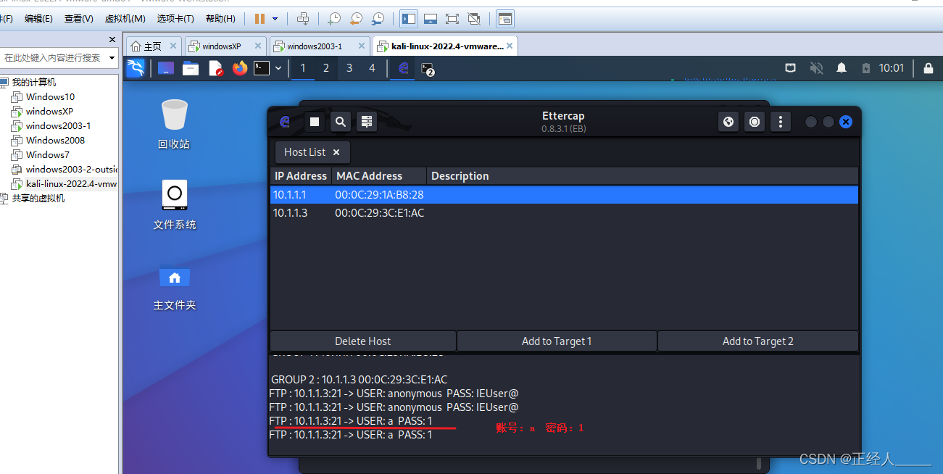
Task: Click VMware revert snapshot icon
Action: [x=356, y=19]
